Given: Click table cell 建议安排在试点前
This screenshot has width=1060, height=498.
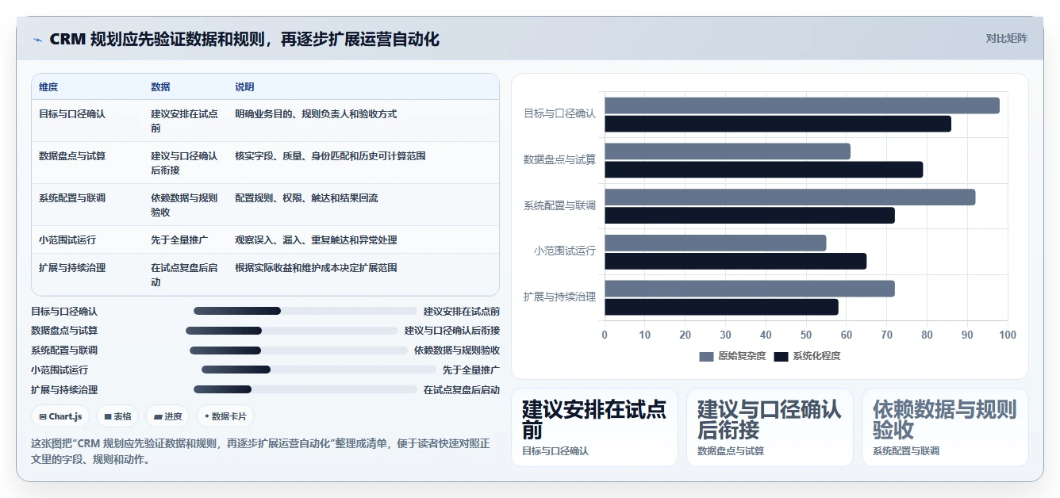Looking at the screenshot, I should [185, 121].
